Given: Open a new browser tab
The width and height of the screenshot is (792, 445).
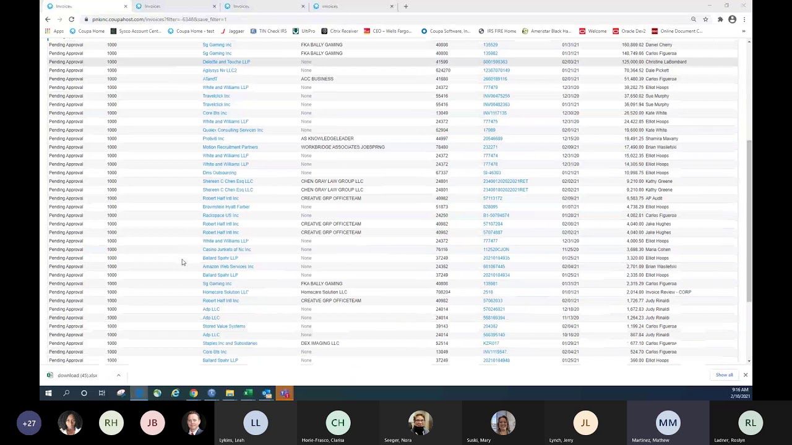Looking at the screenshot, I should pos(406,6).
